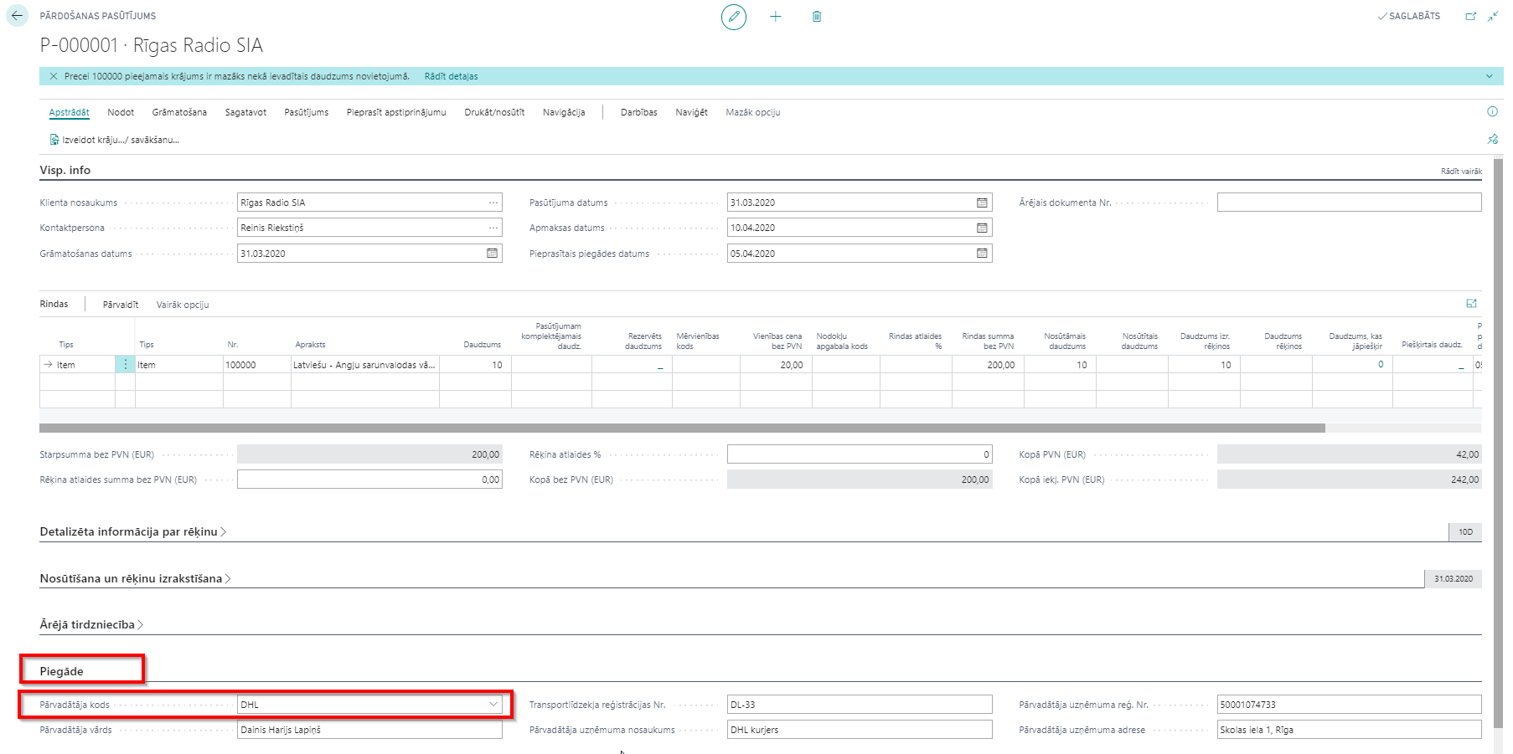Viewport: 1513px width, 754px height.
Task: Expand the Rindas section to full view
Action: tap(1472, 304)
